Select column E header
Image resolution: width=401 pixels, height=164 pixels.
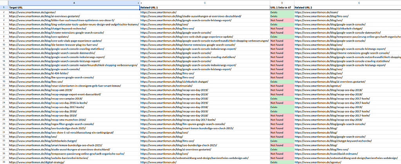click(x=348, y=3)
